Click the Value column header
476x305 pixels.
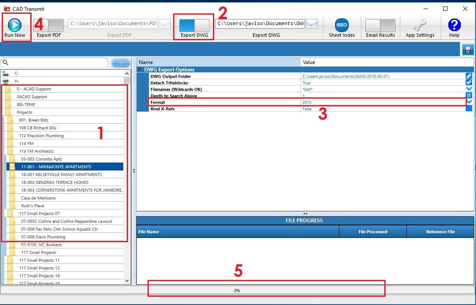coord(383,62)
